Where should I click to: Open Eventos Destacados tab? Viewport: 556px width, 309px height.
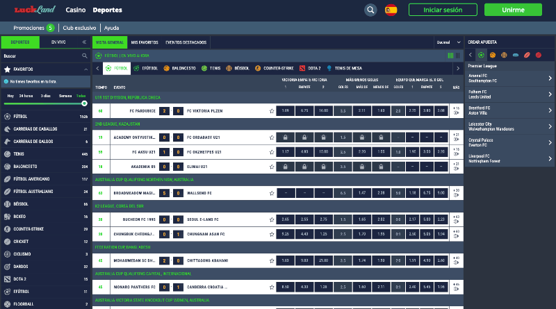186,42
